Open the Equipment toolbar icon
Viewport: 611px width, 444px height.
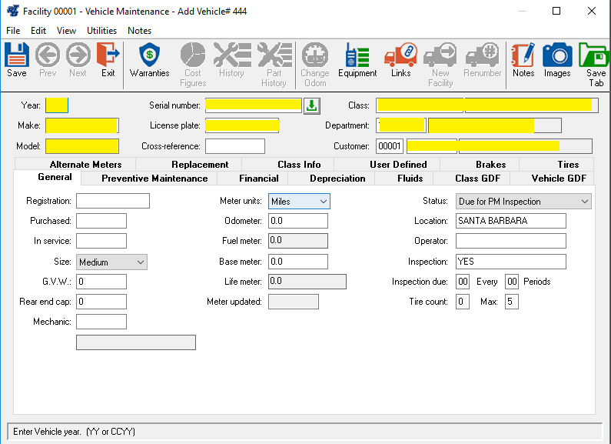(357, 60)
